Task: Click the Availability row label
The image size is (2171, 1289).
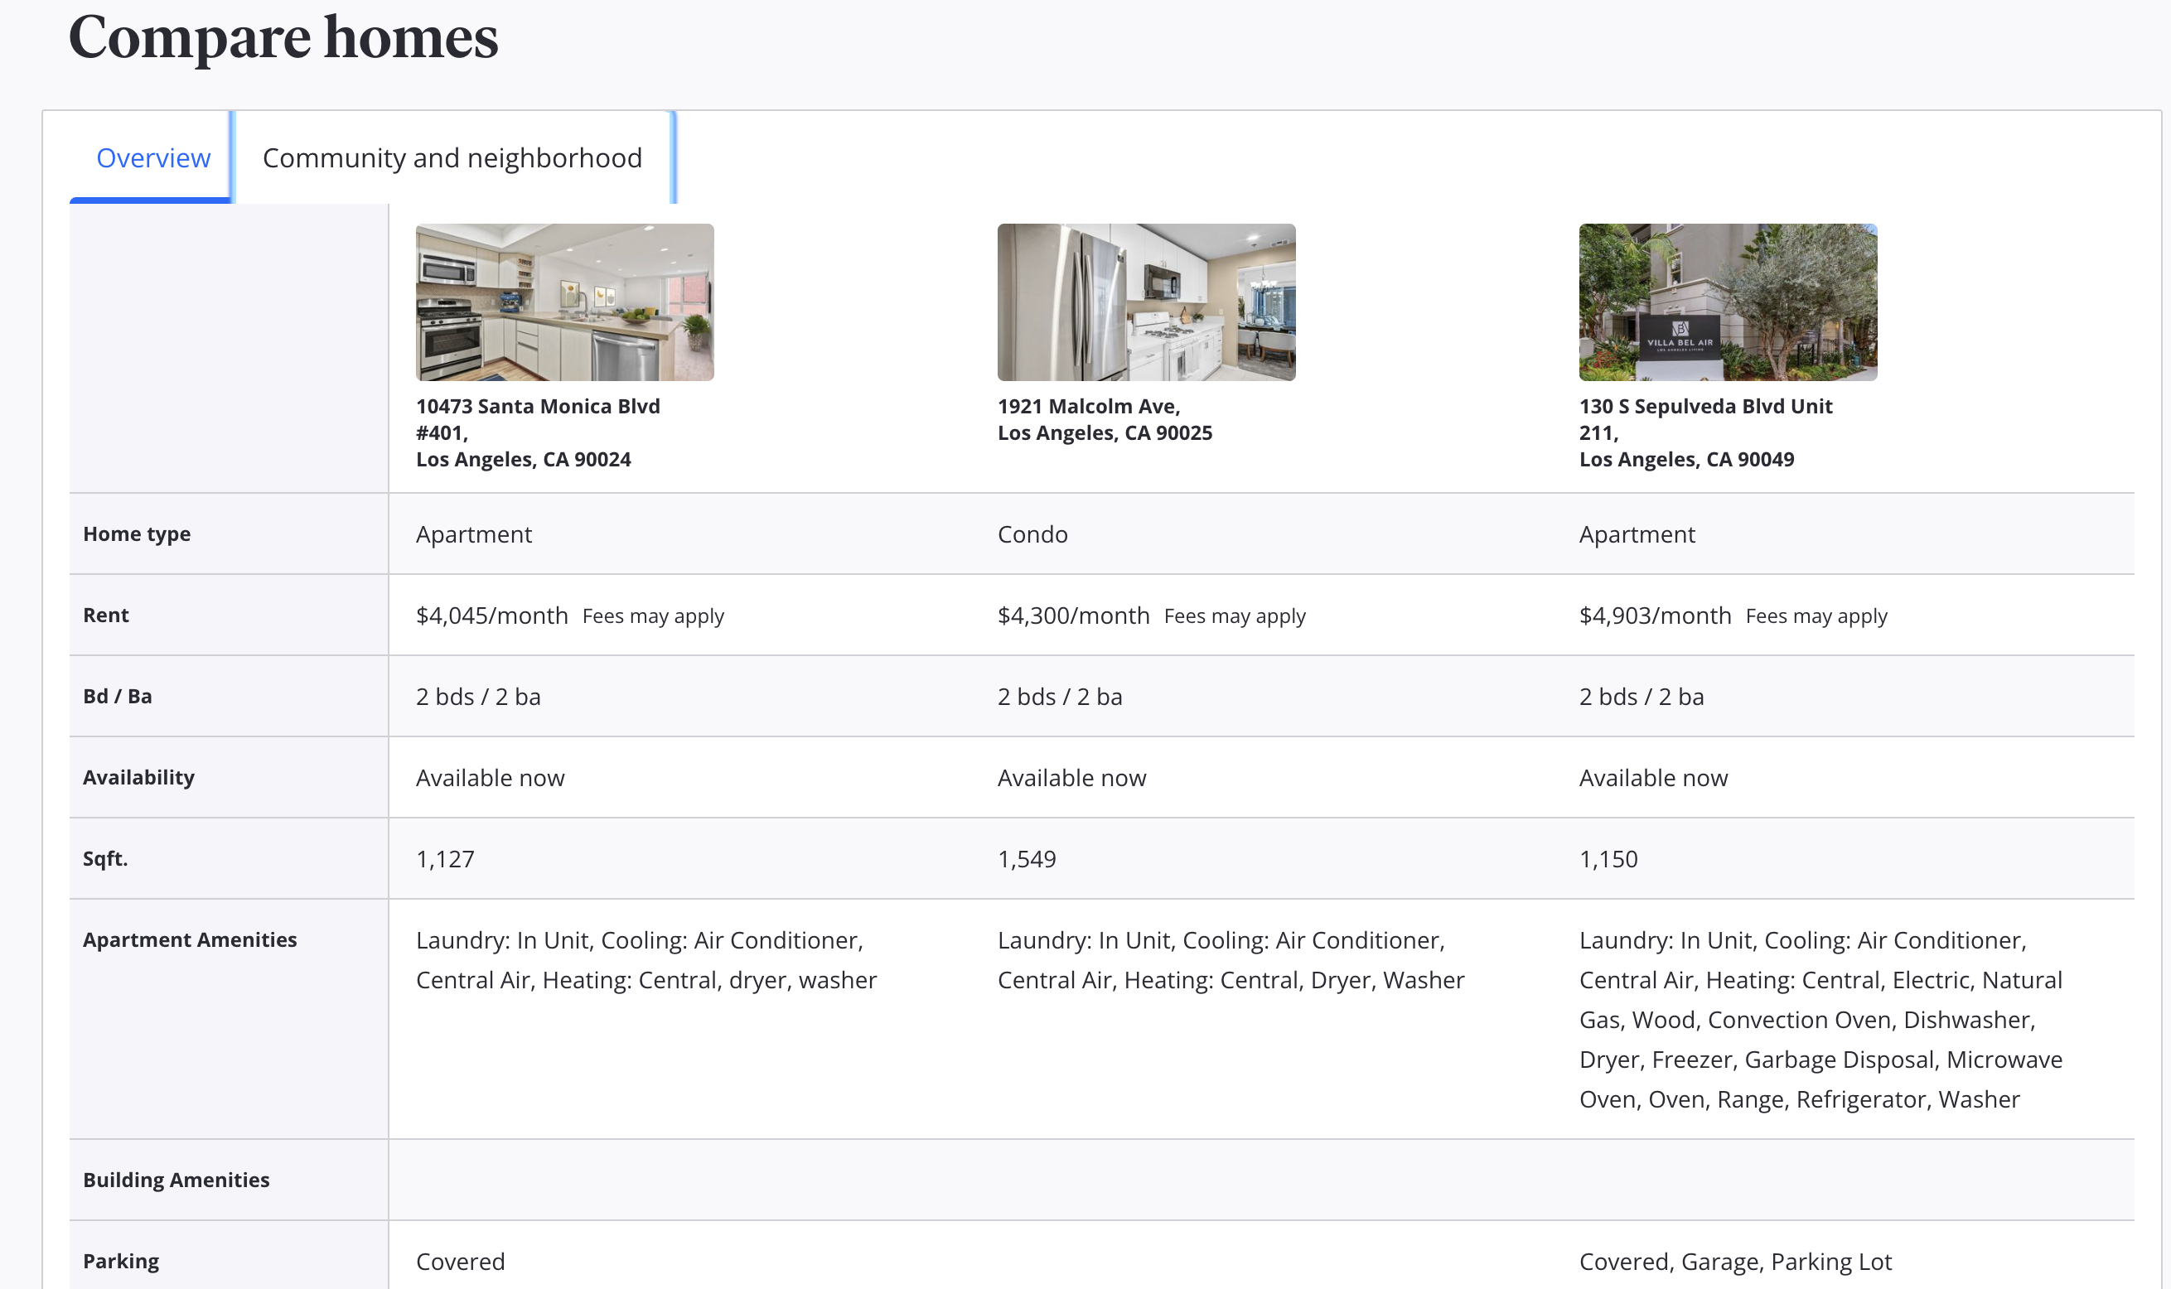Action: tap(138, 777)
